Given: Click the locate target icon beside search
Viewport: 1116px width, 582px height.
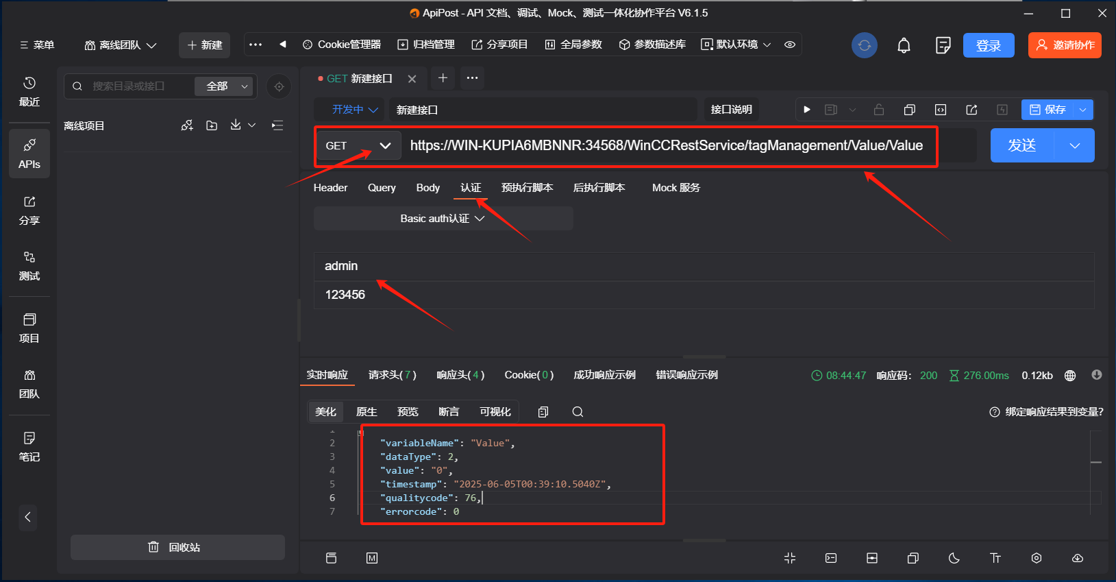Looking at the screenshot, I should [x=279, y=86].
